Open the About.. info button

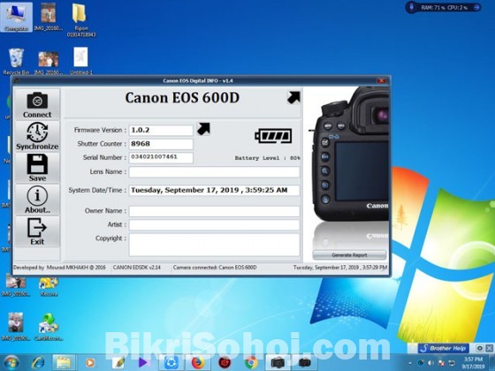37,200
